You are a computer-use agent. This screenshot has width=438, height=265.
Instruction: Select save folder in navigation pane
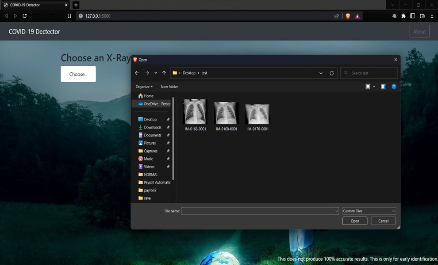point(145,198)
